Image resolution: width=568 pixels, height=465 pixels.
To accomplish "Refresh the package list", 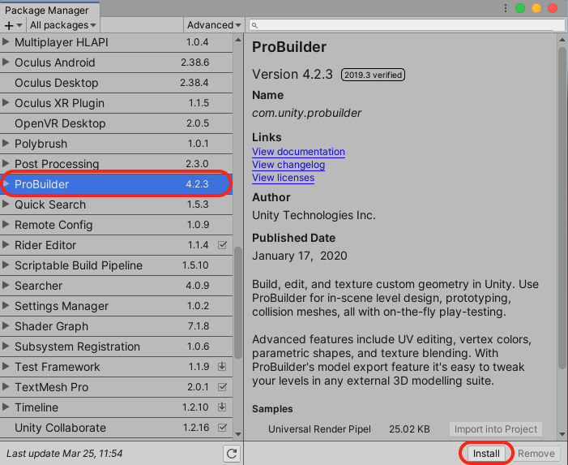I will point(232,454).
